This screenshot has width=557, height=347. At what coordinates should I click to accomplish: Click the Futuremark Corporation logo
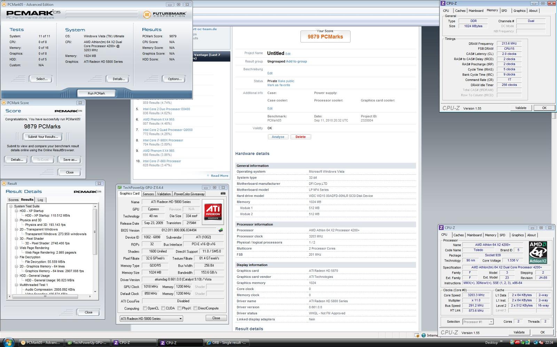coord(165,15)
